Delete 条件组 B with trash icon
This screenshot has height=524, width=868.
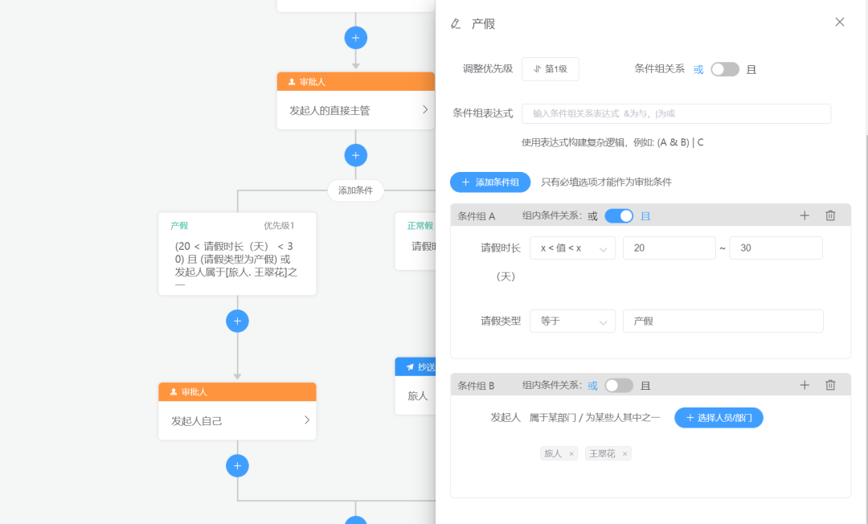[830, 385]
